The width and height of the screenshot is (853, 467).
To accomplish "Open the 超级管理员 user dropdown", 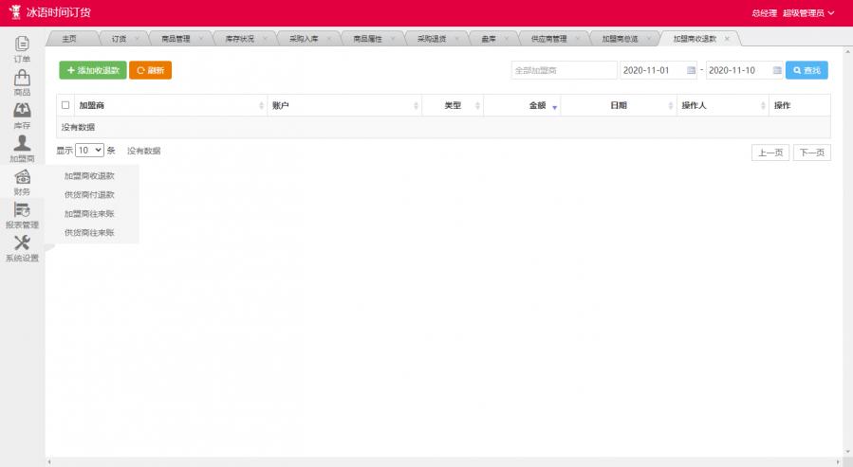I will (x=808, y=13).
